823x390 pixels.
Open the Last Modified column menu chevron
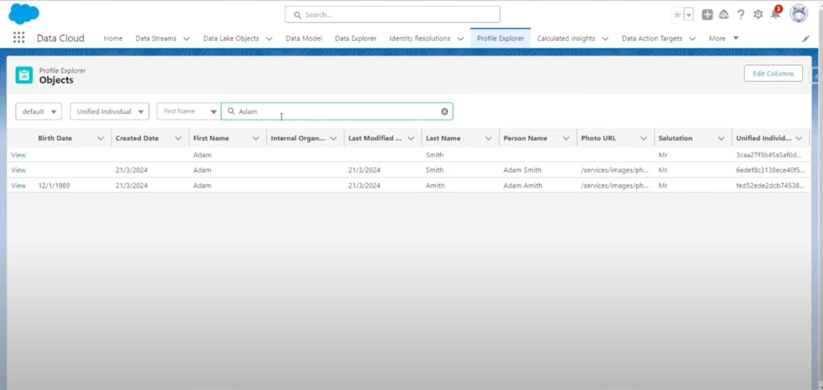point(411,138)
